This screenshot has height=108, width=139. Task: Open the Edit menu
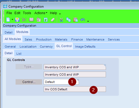pos(17,13)
